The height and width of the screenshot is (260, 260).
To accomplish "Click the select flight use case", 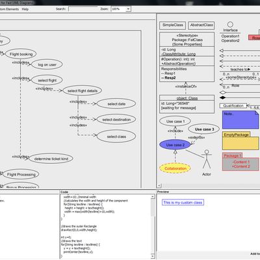I will [47, 80].
